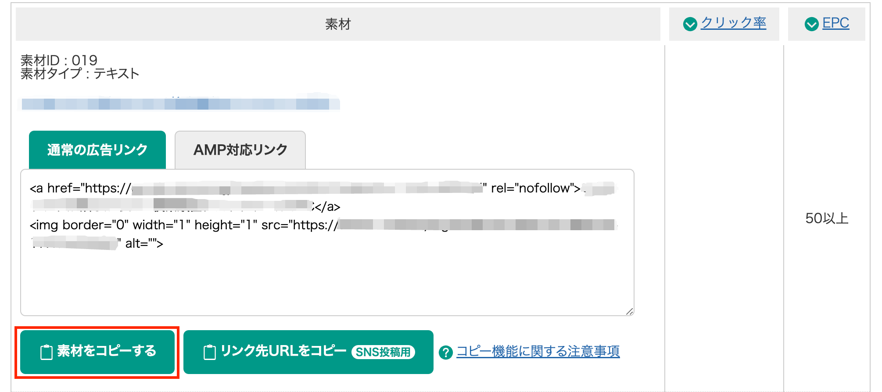Sort by クリック率 link
This screenshot has width=882, height=392.
tap(733, 23)
